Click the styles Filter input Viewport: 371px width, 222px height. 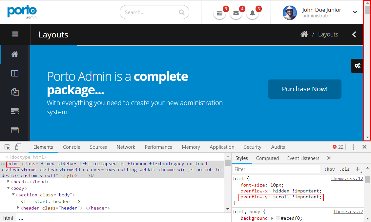click(x=276, y=169)
